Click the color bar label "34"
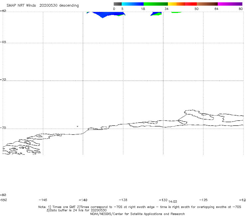This screenshot has height=216, width=246. pos(167,9)
